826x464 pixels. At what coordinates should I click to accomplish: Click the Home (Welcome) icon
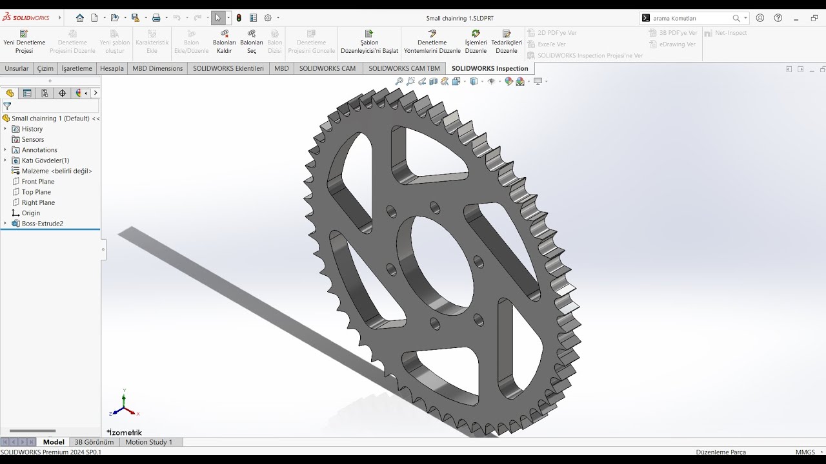pyautogui.click(x=80, y=18)
